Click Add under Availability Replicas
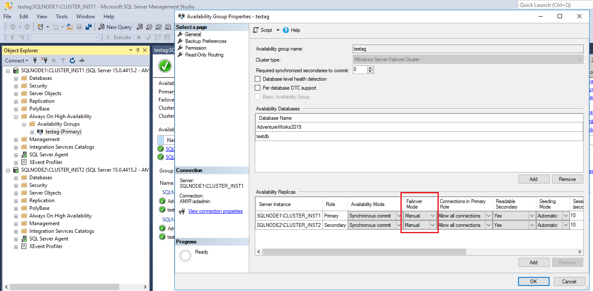Image resolution: width=593 pixels, height=291 pixels. click(x=533, y=263)
